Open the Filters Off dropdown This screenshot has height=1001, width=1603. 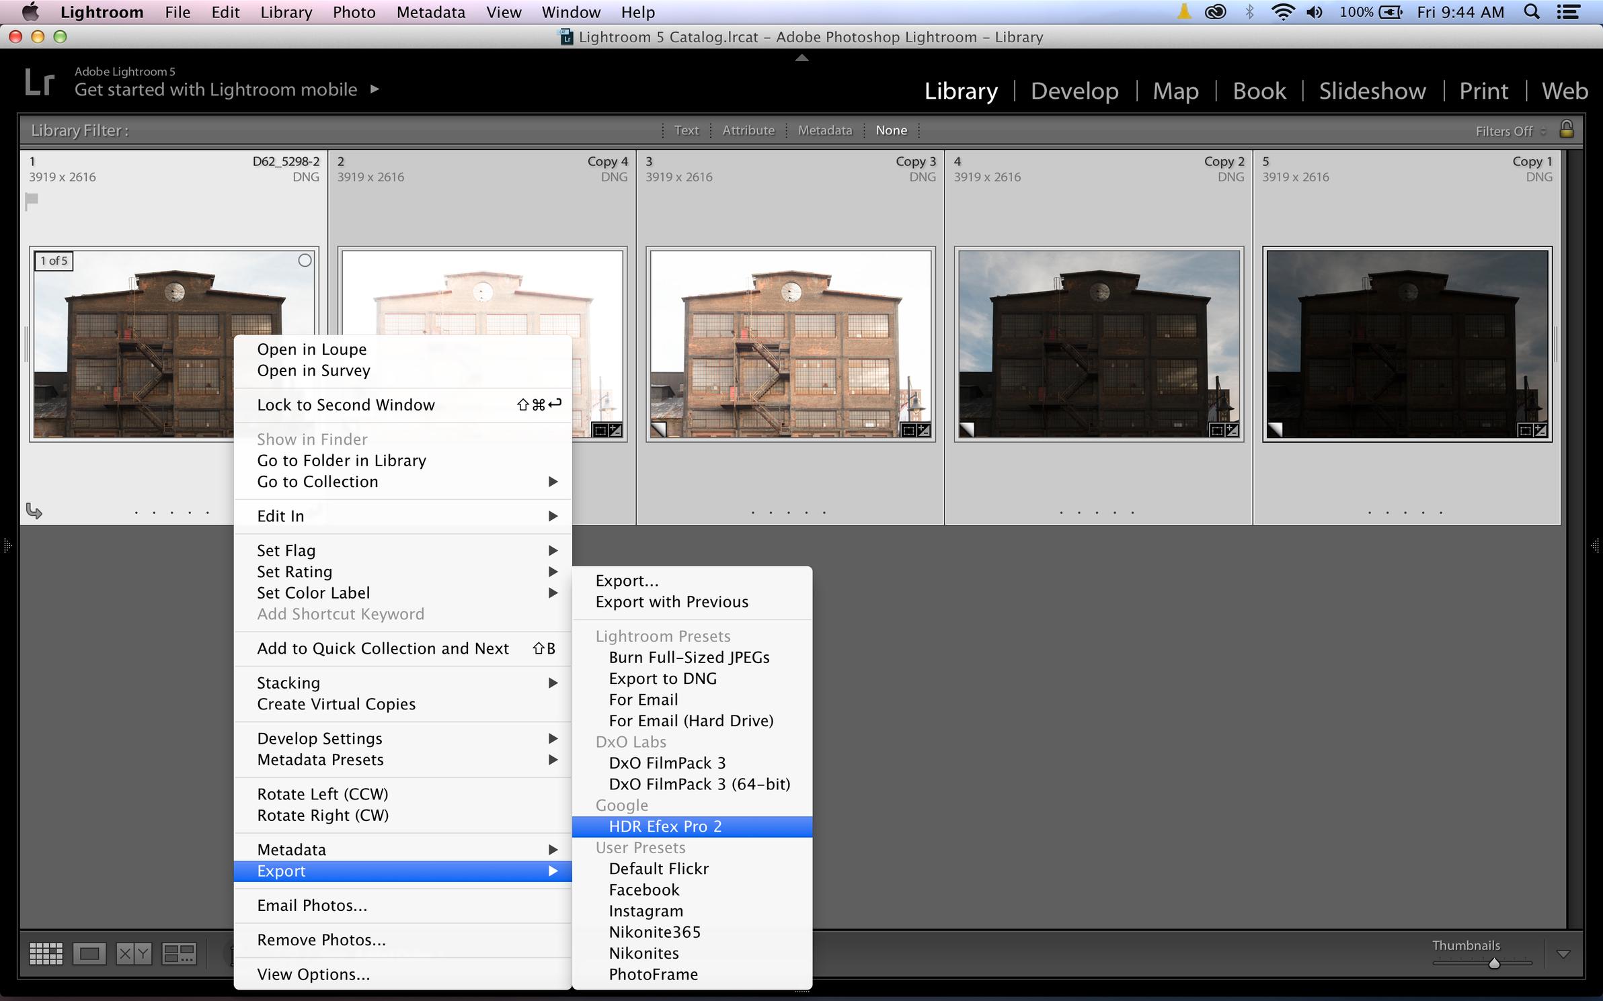[x=1510, y=131]
